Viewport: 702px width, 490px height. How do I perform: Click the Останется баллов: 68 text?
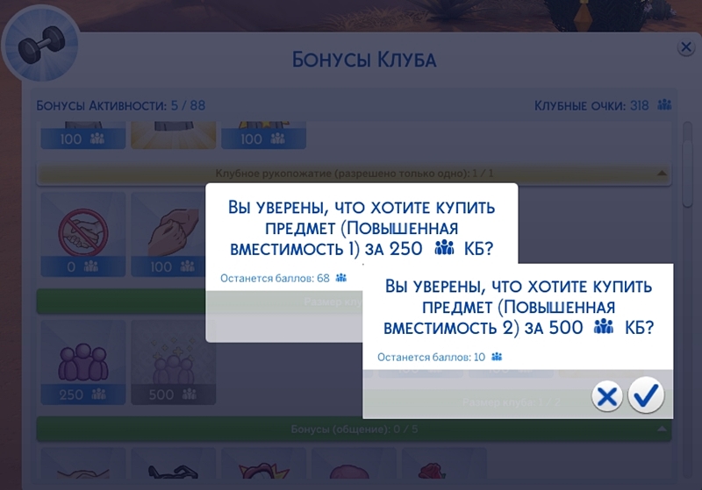click(275, 278)
